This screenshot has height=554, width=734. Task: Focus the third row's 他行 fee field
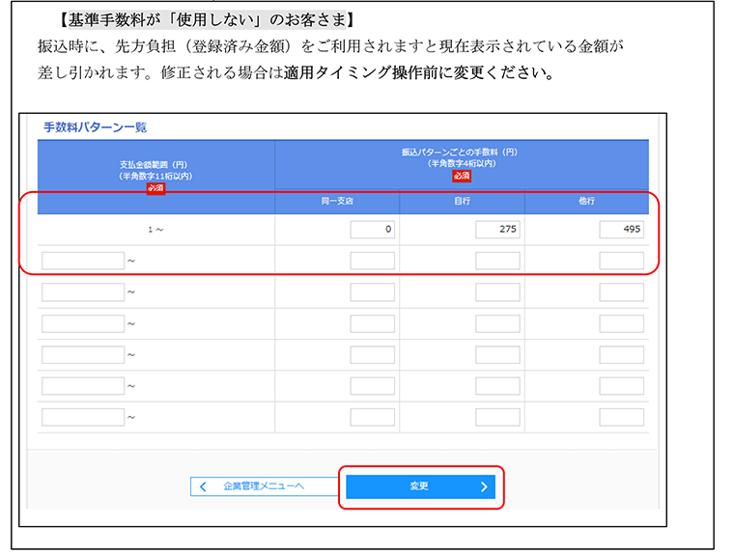[x=622, y=292]
